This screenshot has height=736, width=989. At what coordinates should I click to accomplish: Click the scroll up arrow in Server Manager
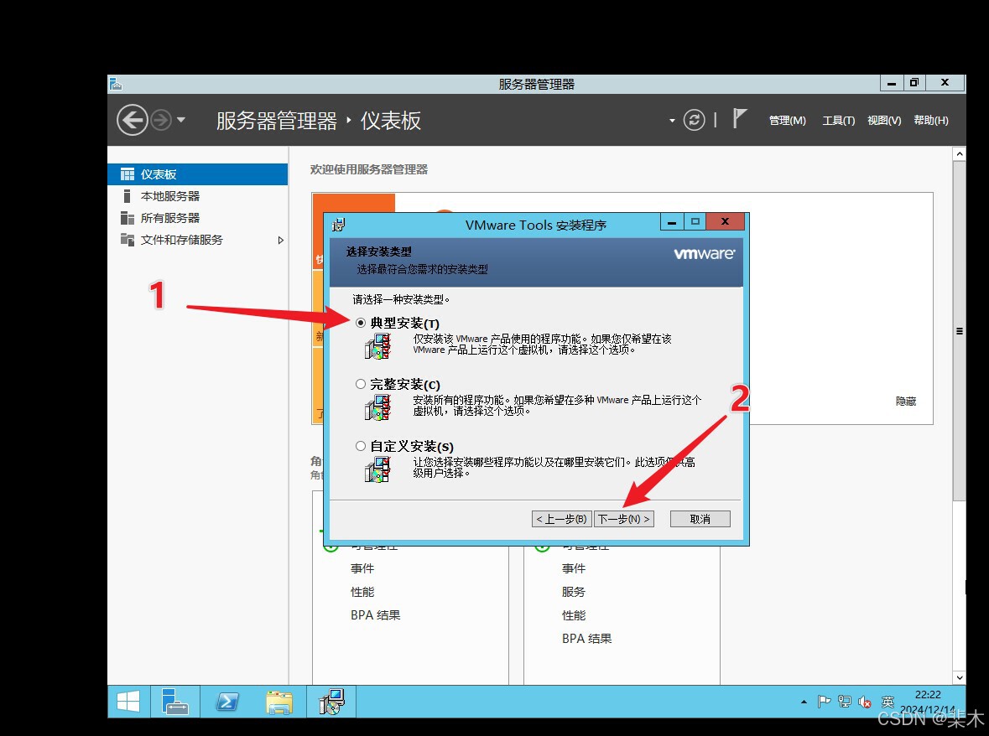tap(960, 153)
